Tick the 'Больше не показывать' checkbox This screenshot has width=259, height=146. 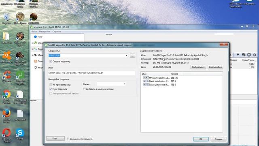[x=68, y=139]
